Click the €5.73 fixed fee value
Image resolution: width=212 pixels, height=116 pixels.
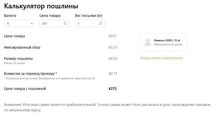point(113,47)
